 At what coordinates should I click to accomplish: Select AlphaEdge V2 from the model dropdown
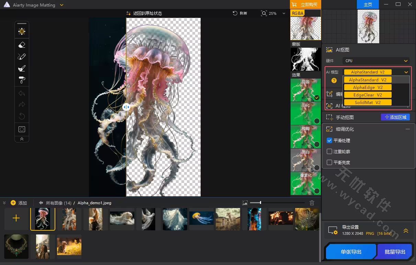(367, 87)
